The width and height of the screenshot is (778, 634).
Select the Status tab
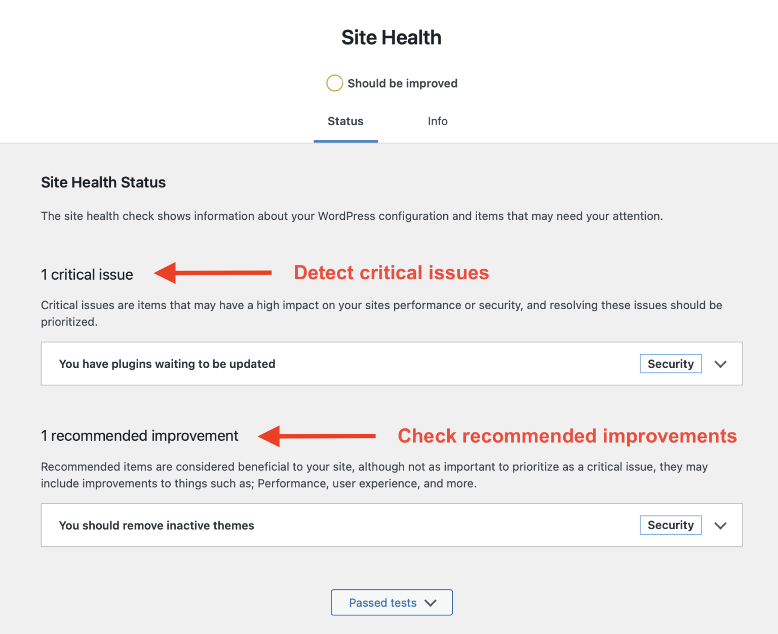(x=345, y=121)
